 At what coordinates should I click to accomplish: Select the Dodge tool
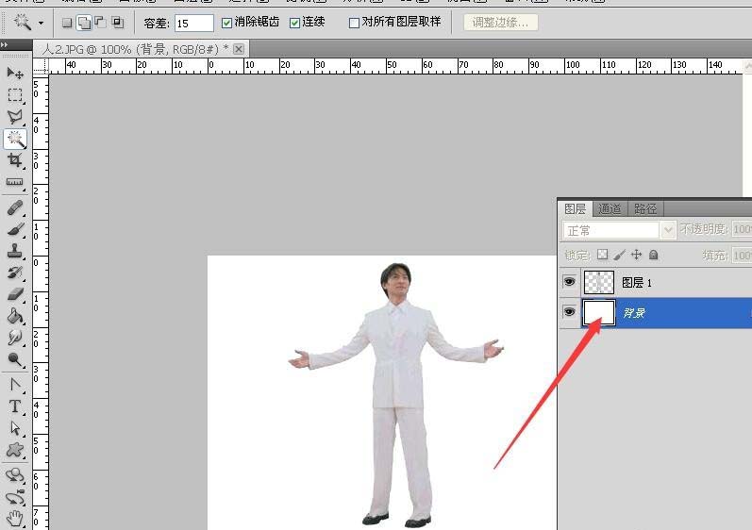(15, 359)
